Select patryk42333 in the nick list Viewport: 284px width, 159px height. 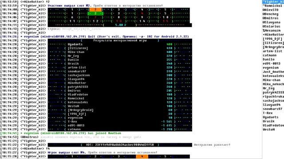click(x=273, y=92)
